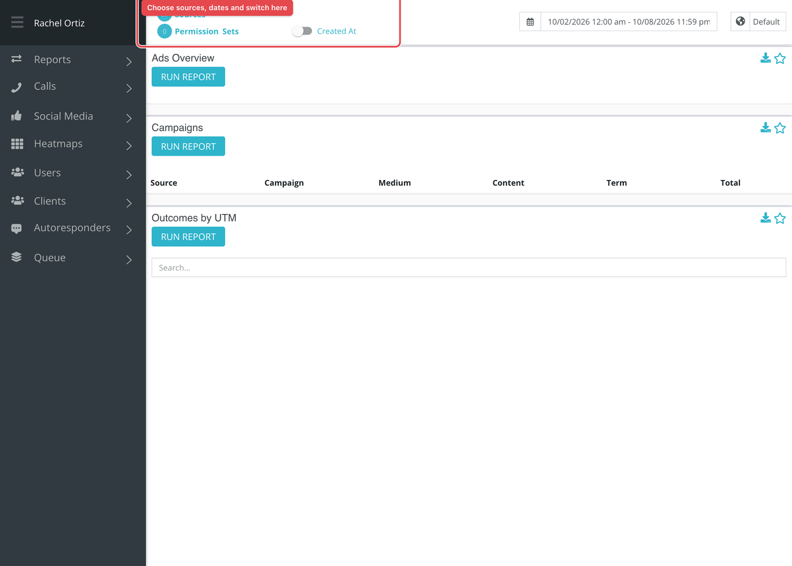Click the Users group icon
Viewport: 792px width, 566px height.
click(18, 171)
